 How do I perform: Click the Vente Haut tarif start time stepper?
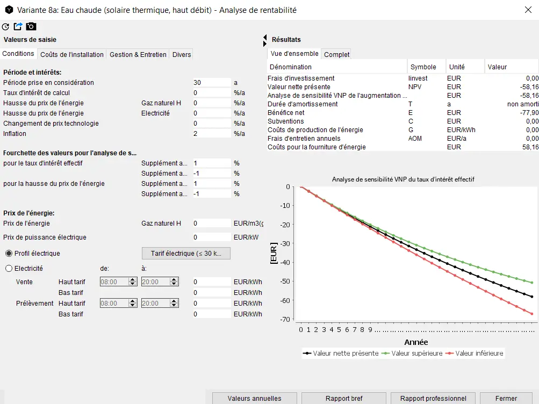click(x=132, y=282)
